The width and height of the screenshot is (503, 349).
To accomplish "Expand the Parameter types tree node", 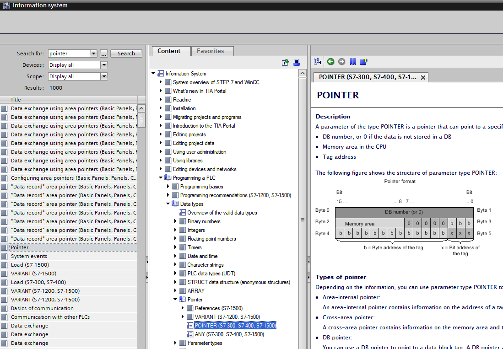I will click(175, 343).
